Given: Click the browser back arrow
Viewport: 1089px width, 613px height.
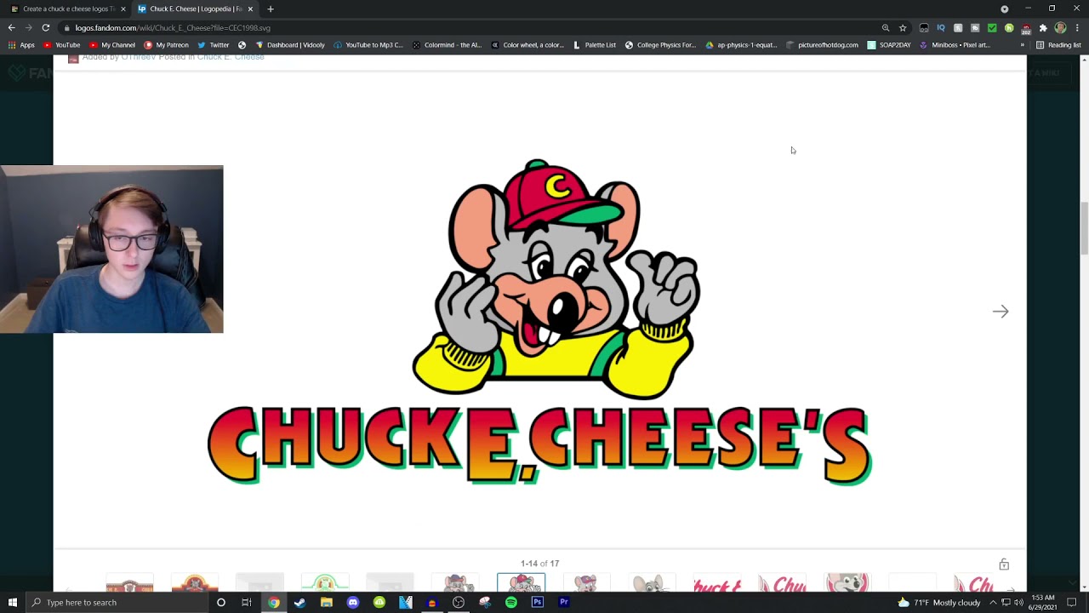Looking at the screenshot, I should point(11,28).
